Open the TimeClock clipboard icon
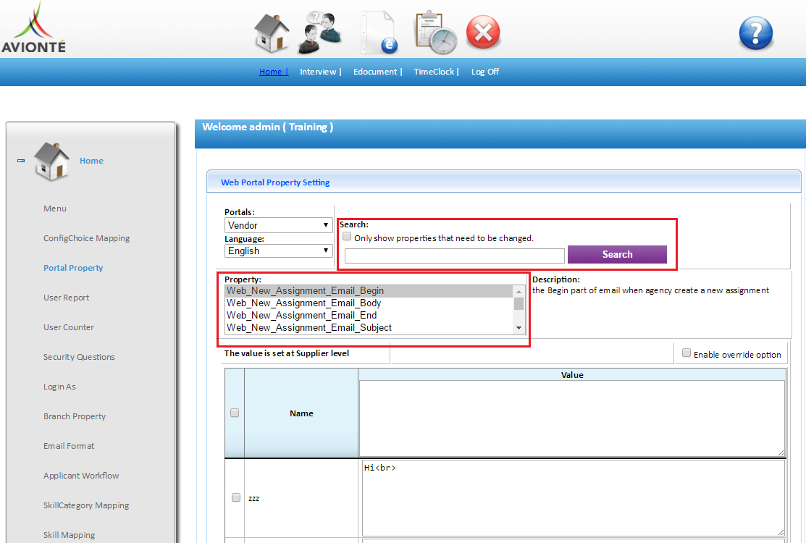Screen dimensions: 806x543 pyautogui.click(x=436, y=33)
